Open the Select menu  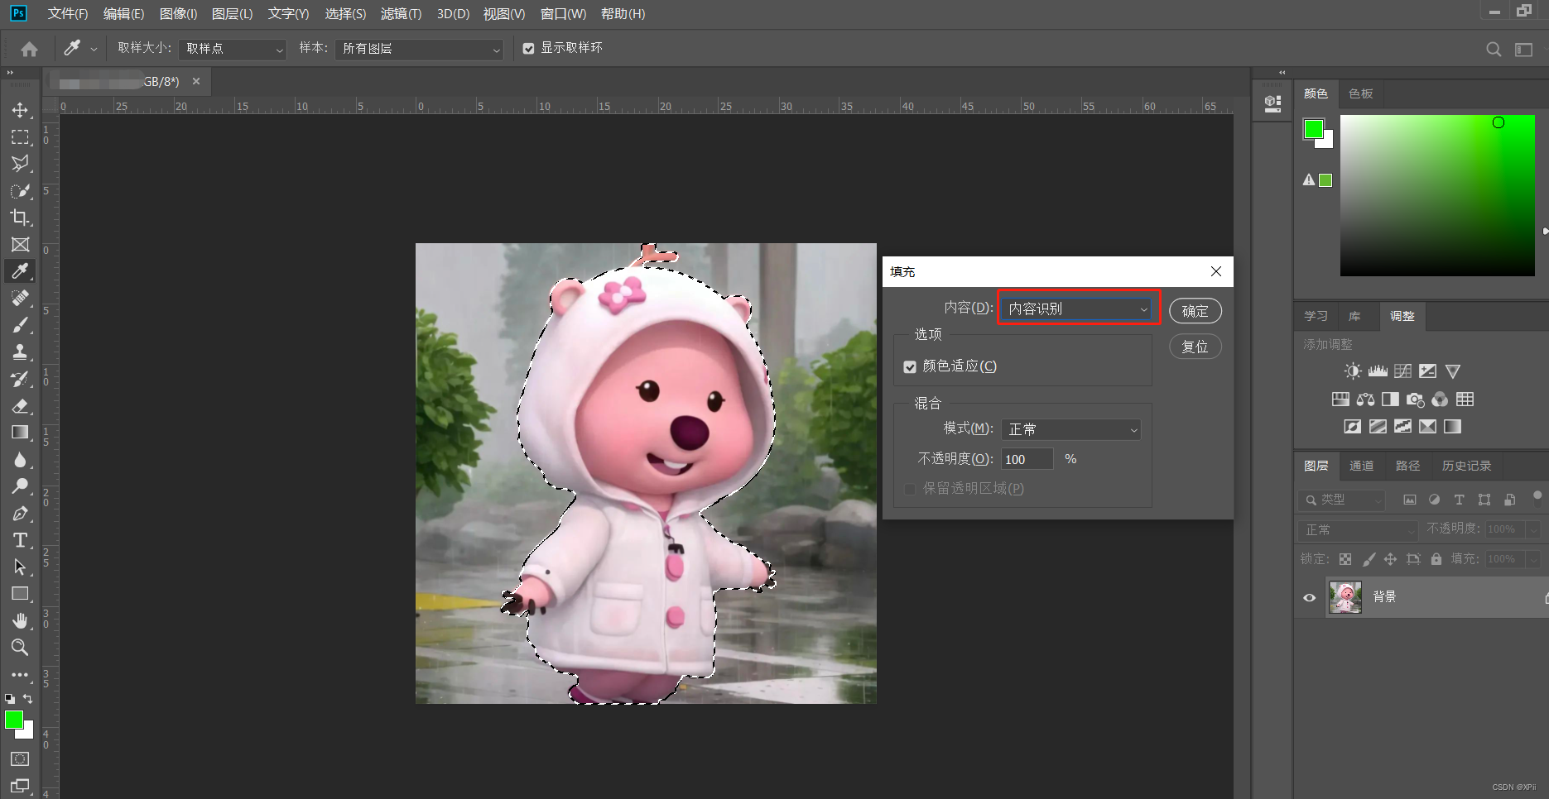pos(345,14)
